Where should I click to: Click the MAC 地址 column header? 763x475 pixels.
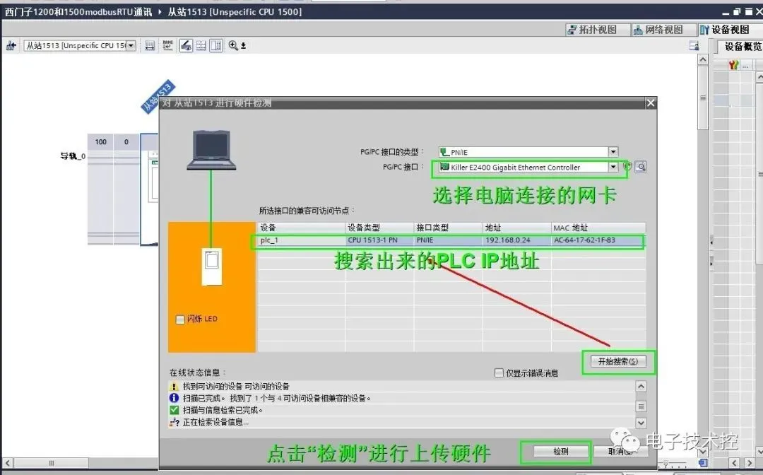[598, 228]
